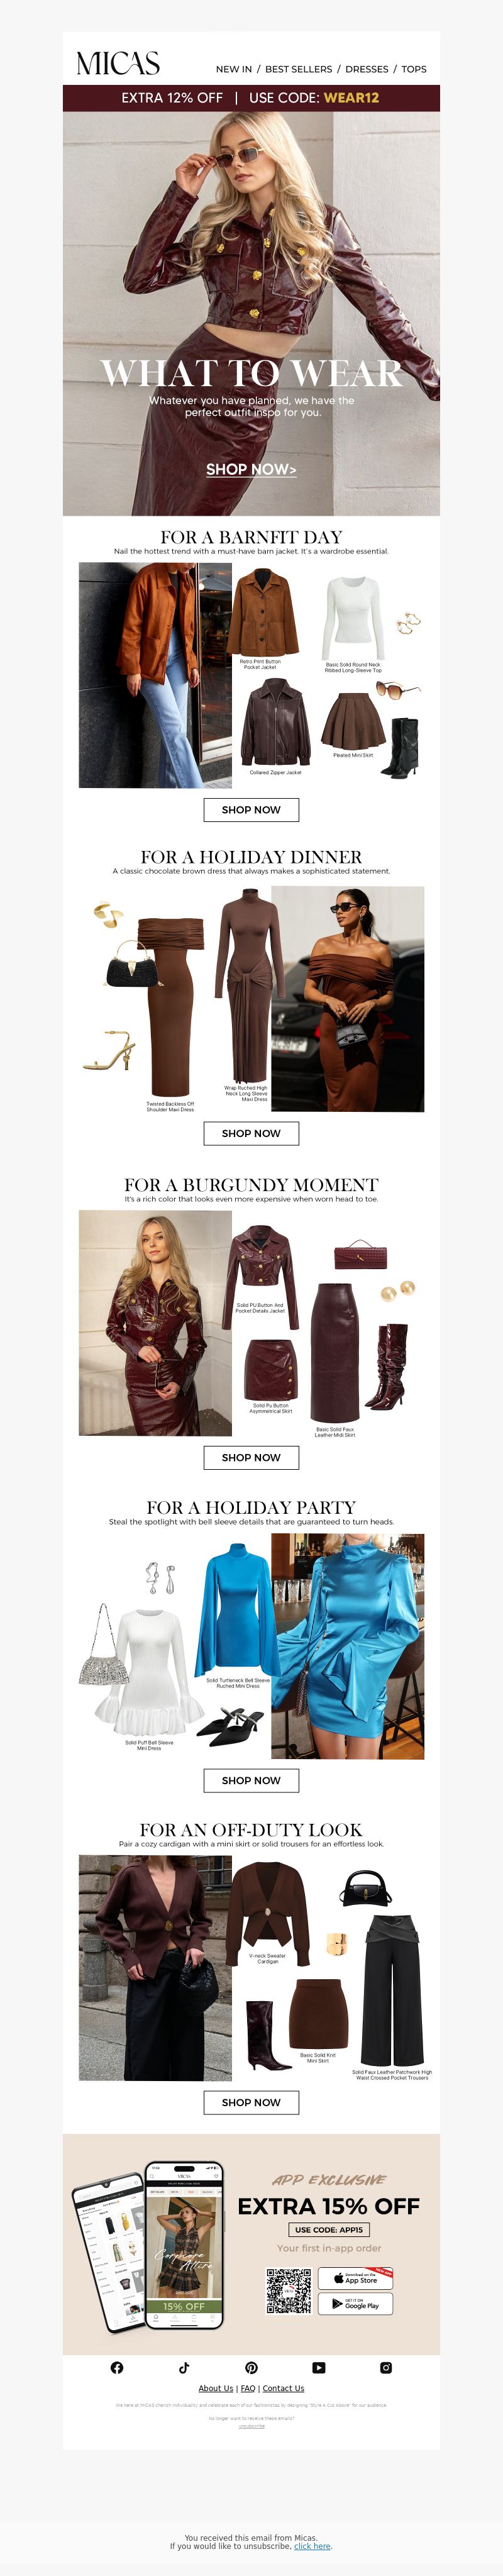
Task: Go to the TOPS category
Action: 414,69
